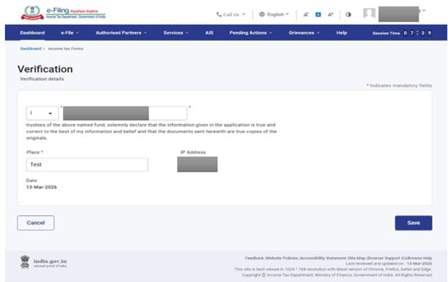Click the Call Us phone icon

[219, 14]
